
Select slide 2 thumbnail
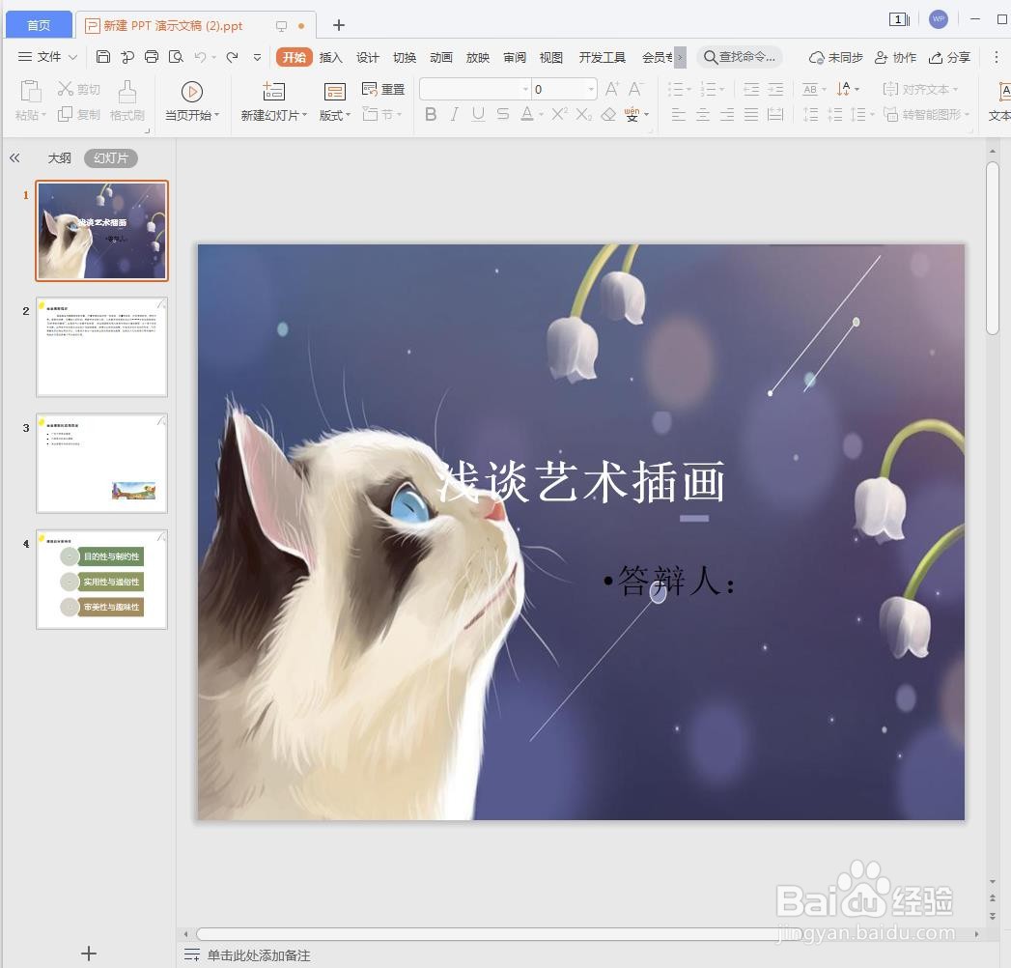coord(102,347)
